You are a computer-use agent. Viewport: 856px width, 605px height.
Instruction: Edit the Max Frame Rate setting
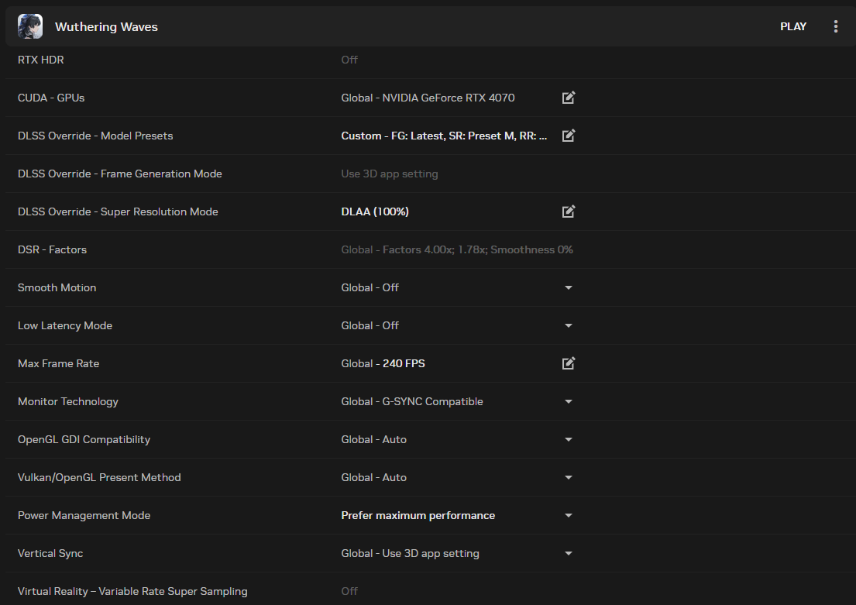point(569,363)
